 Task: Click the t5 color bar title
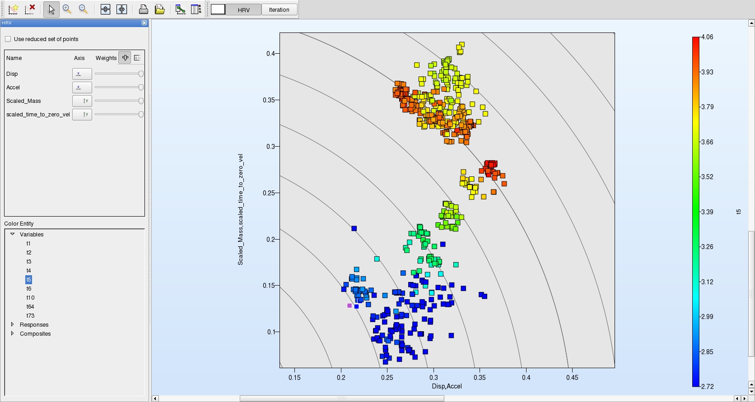pyautogui.click(x=739, y=212)
